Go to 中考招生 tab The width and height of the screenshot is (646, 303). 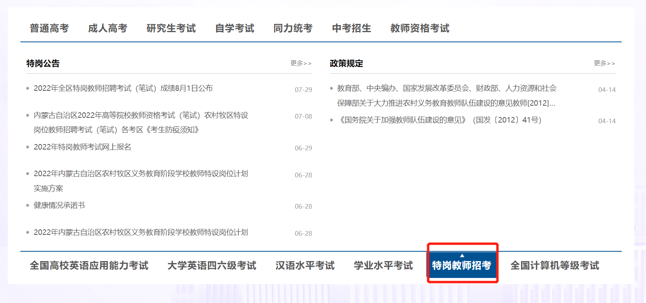coord(351,28)
